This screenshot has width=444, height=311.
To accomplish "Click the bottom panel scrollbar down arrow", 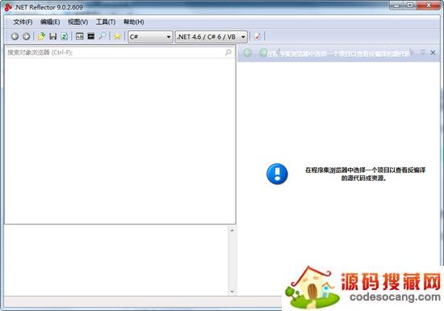I will click(232, 292).
